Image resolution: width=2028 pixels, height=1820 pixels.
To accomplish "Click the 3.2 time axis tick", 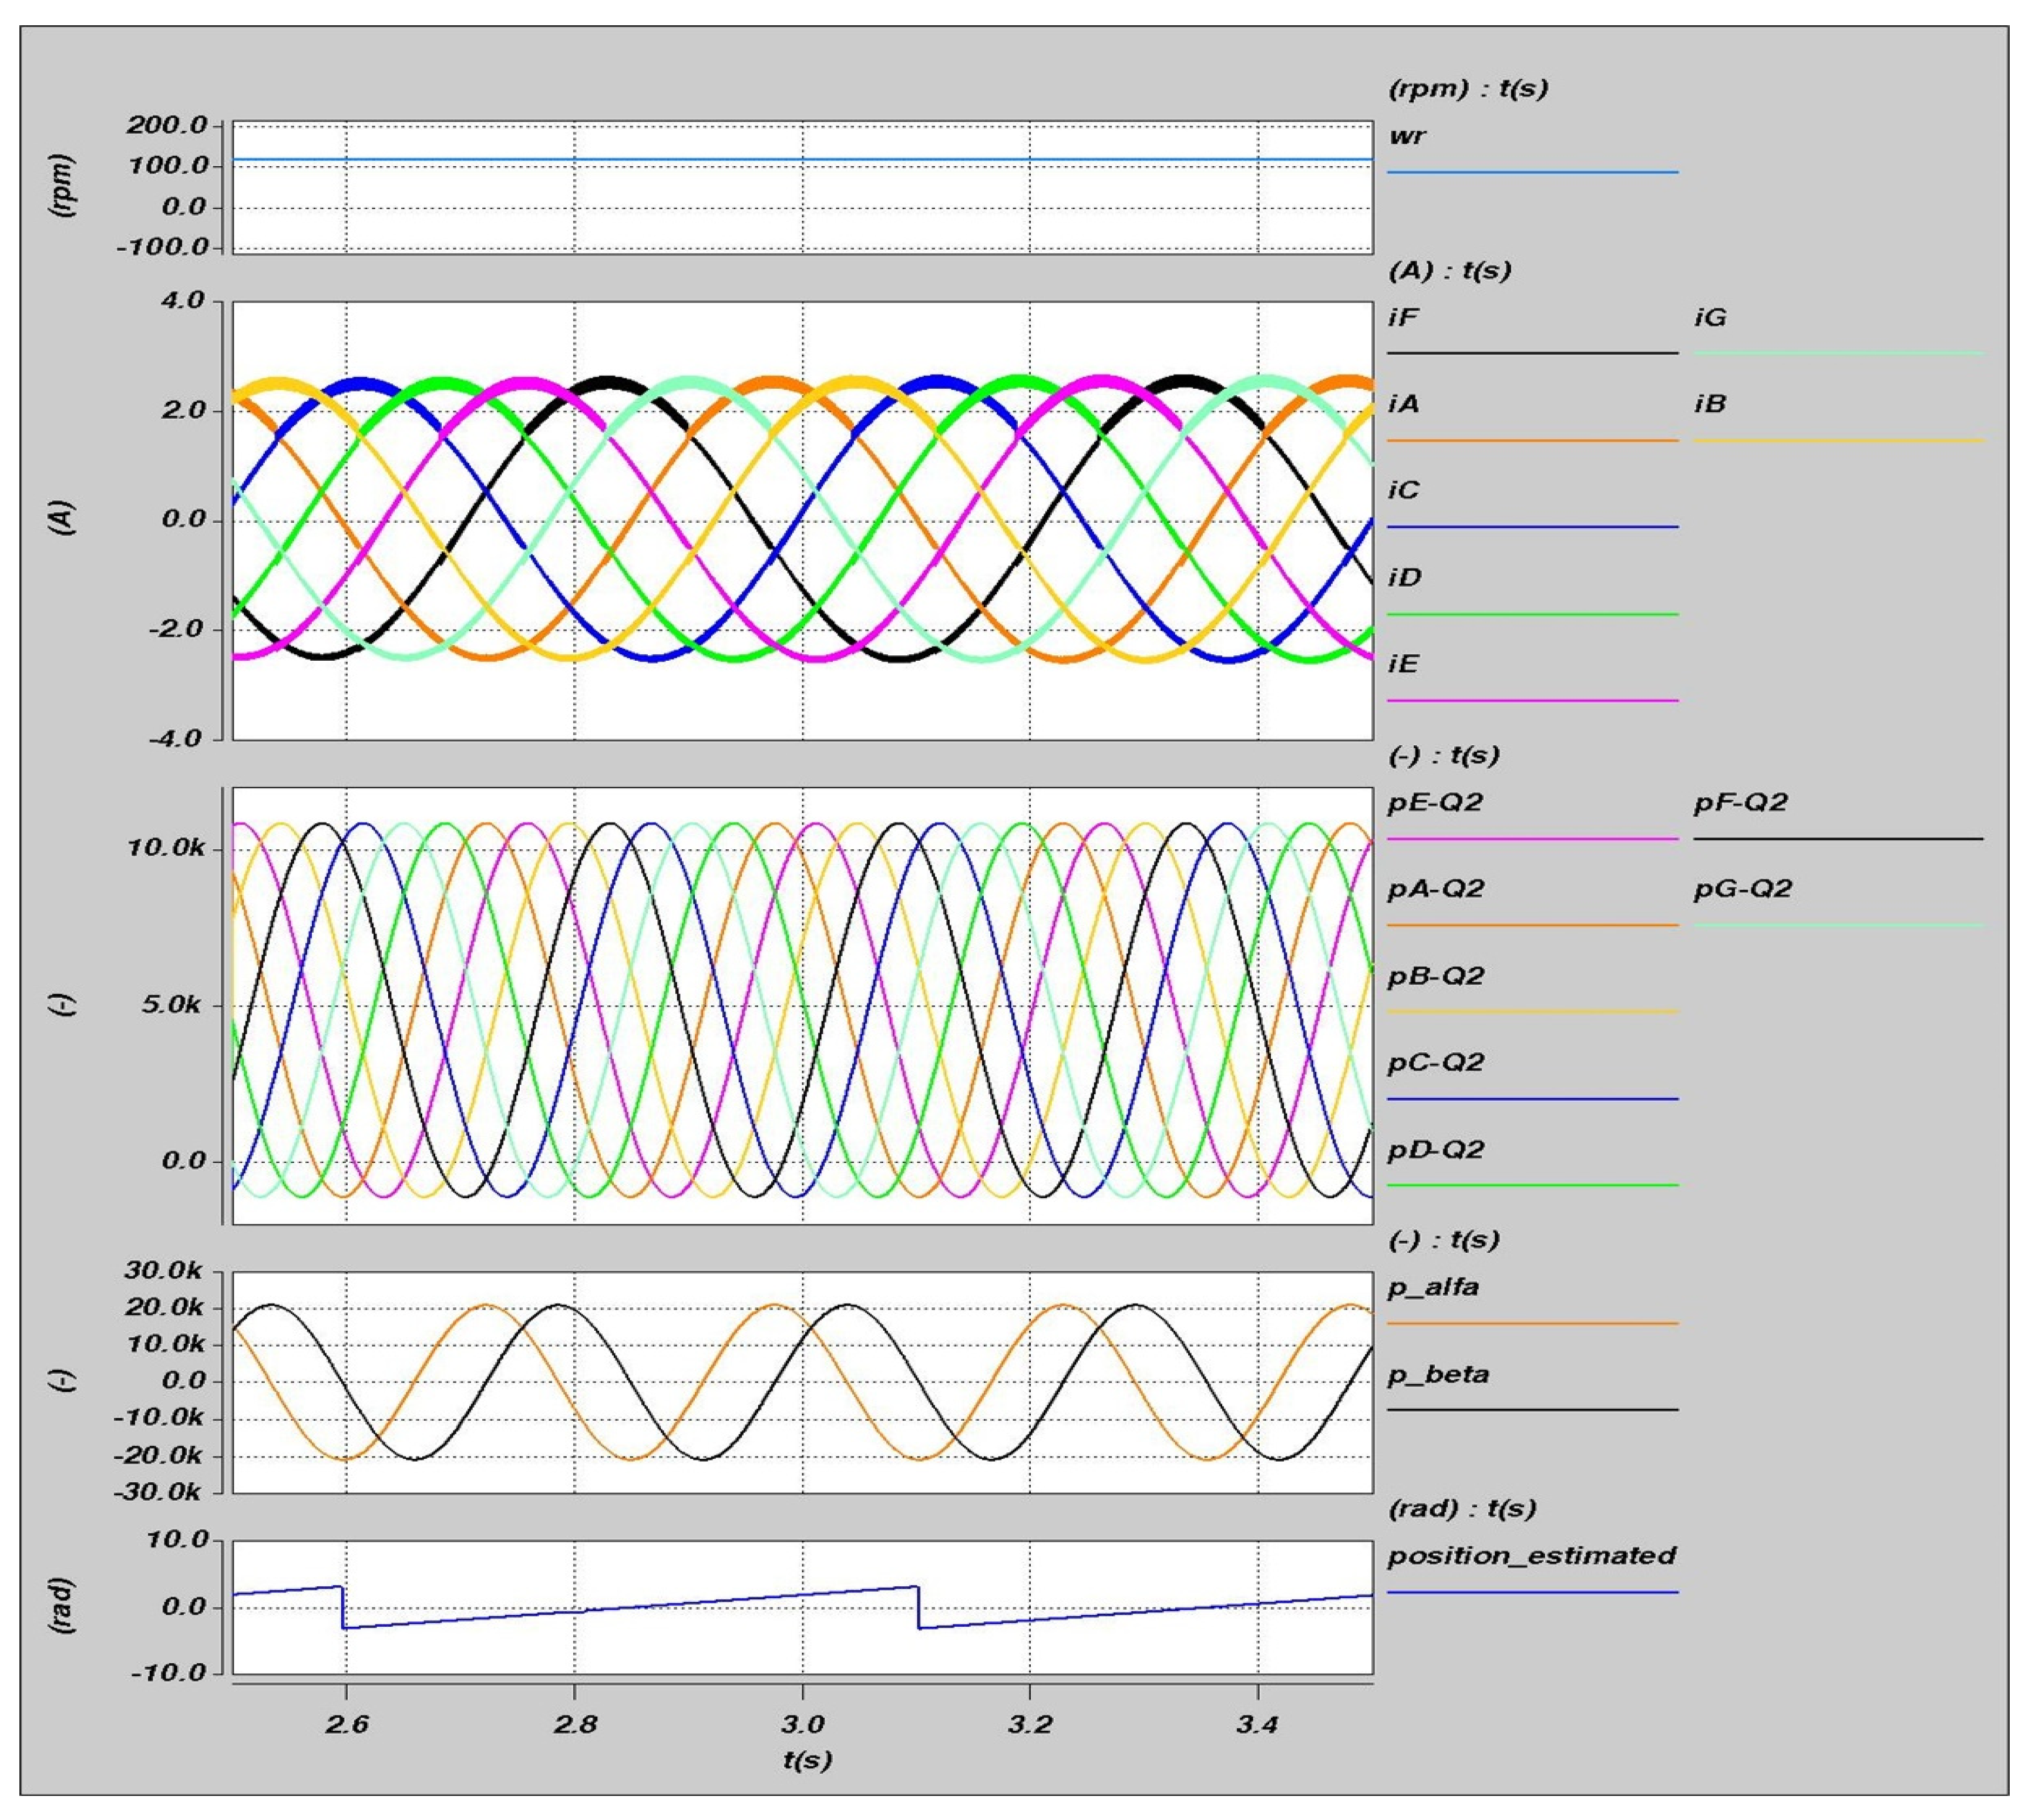I will (x=1030, y=1725).
